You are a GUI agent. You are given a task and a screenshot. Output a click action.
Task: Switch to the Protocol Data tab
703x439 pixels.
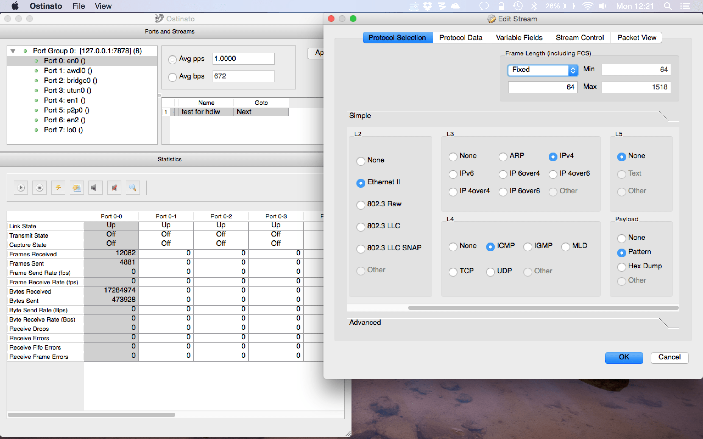pos(461,38)
